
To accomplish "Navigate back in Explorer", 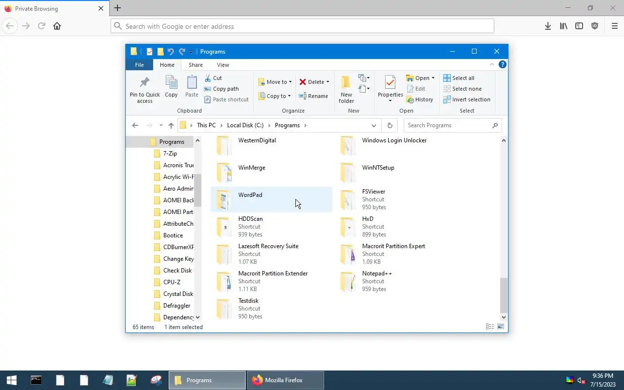I will 135,125.
